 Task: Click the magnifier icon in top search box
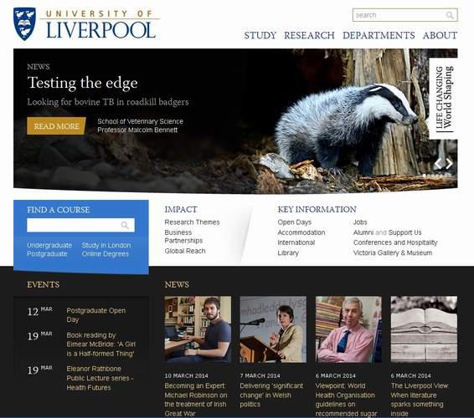(x=450, y=15)
